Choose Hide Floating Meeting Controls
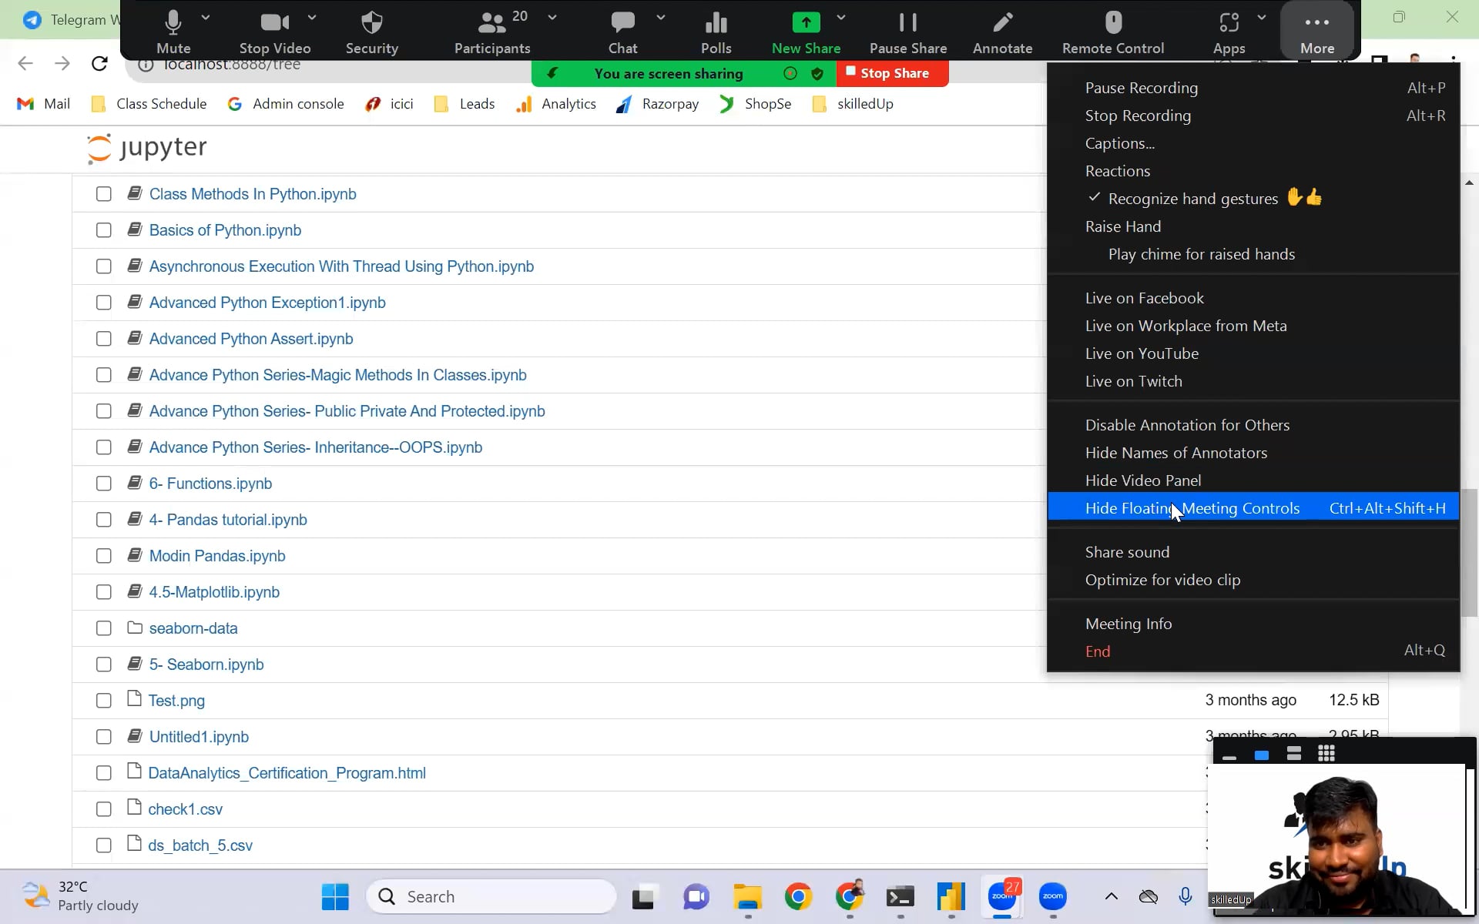Viewport: 1479px width, 924px height. [1253, 508]
